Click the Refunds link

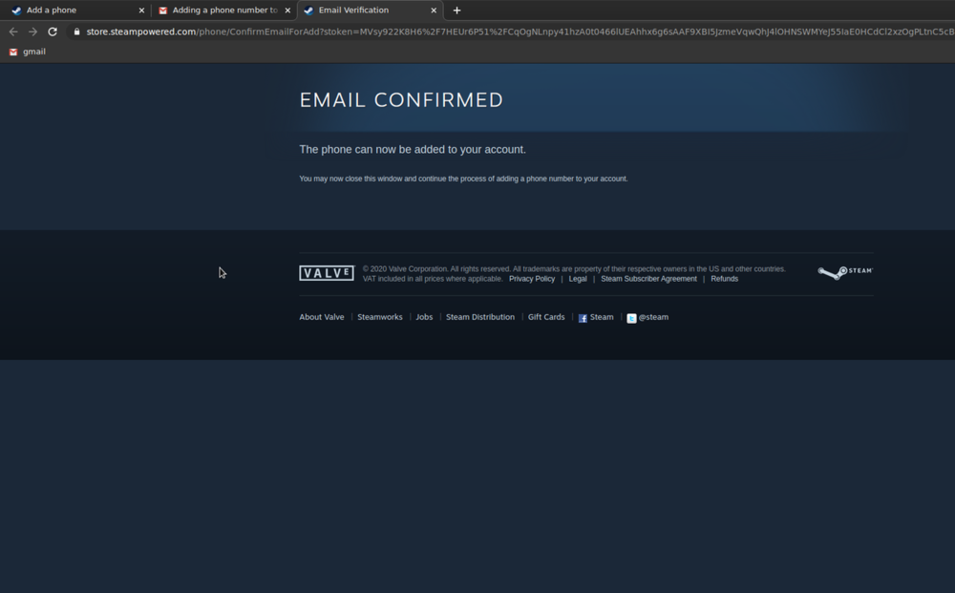(724, 279)
